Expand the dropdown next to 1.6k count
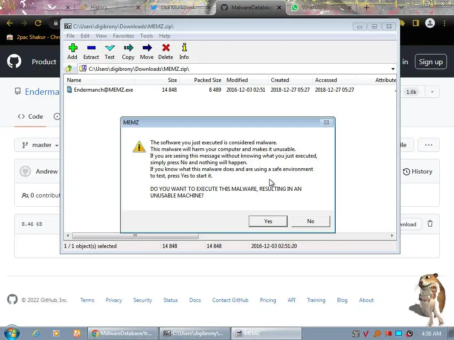Image resolution: width=454 pixels, height=340 pixels. coord(432,92)
